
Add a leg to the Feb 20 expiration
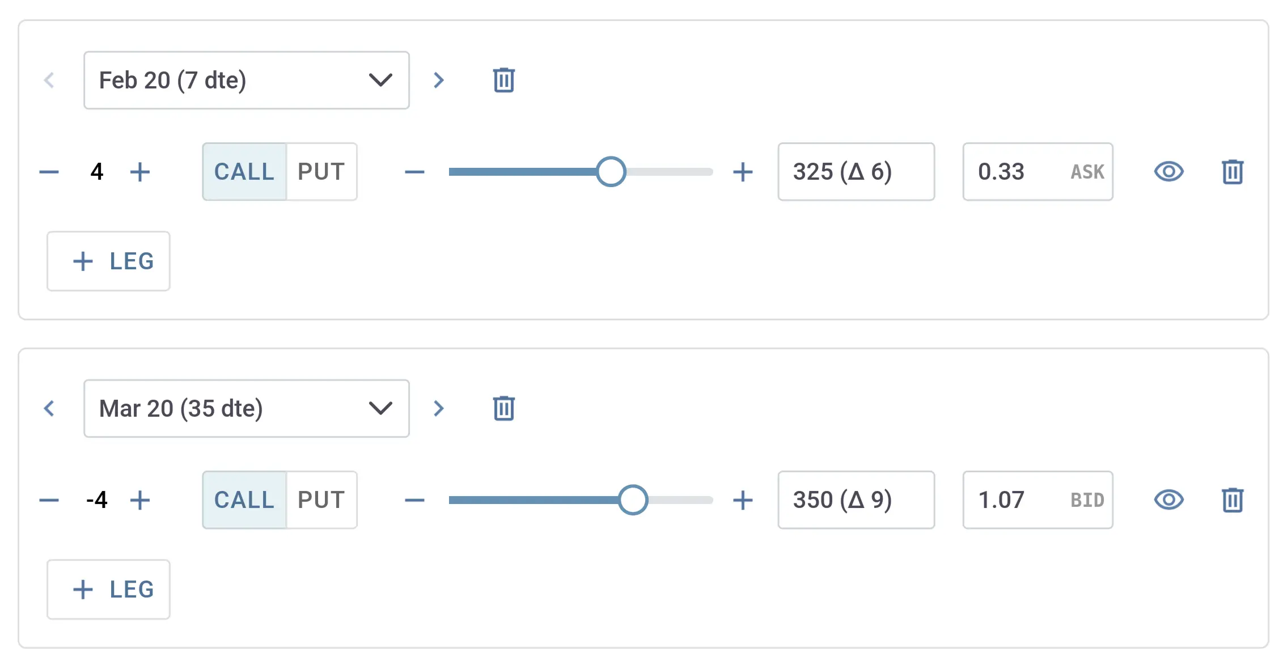[x=108, y=261]
